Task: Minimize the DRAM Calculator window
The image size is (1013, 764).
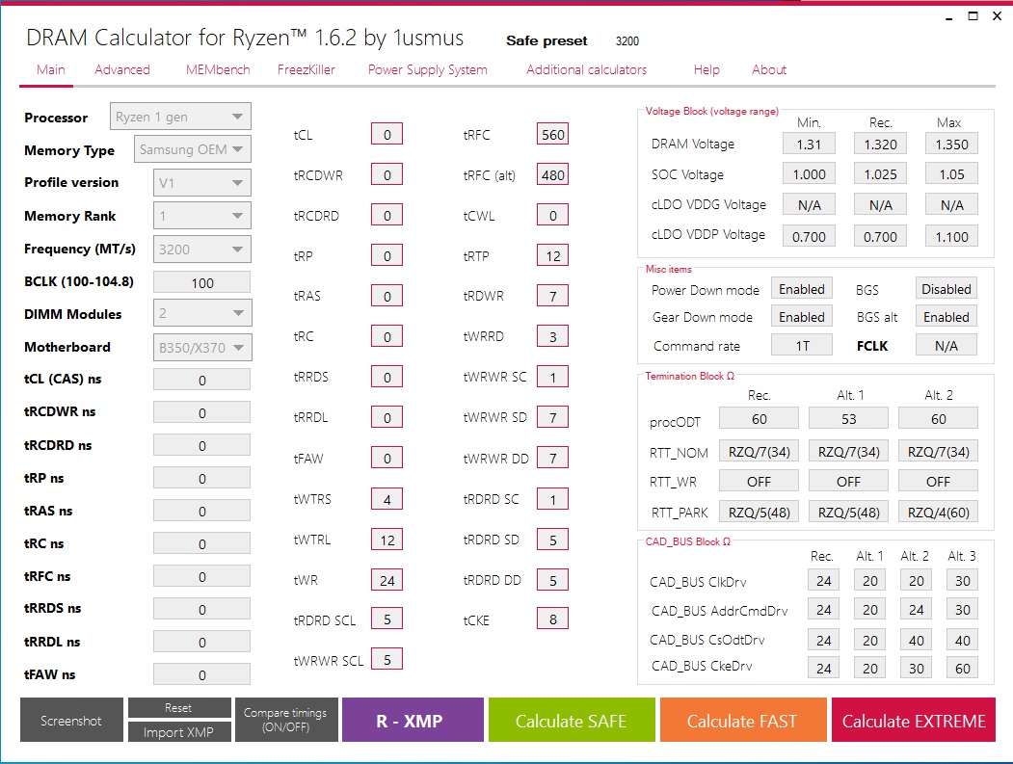Action: (x=948, y=16)
